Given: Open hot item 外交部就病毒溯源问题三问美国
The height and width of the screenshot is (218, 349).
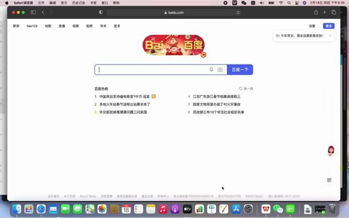Looking at the screenshot, I should [x=123, y=112].
